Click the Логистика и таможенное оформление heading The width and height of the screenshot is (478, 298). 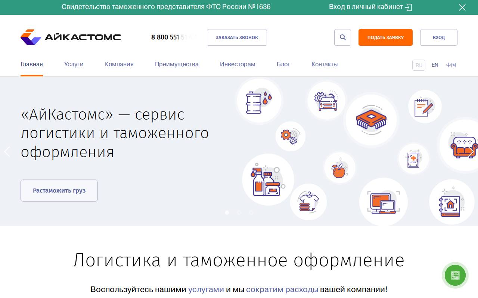(239, 260)
